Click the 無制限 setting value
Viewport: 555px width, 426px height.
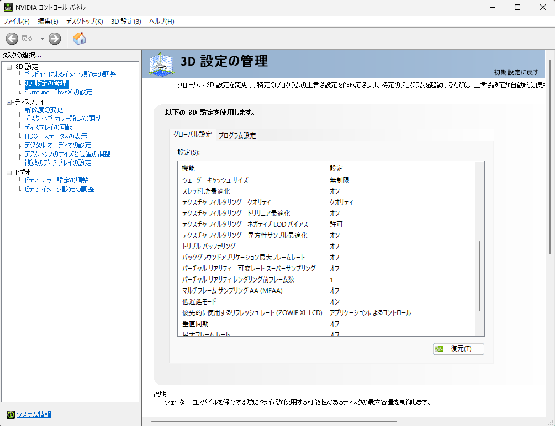point(340,180)
